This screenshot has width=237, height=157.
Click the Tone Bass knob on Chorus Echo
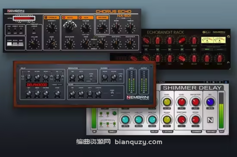click(116, 28)
